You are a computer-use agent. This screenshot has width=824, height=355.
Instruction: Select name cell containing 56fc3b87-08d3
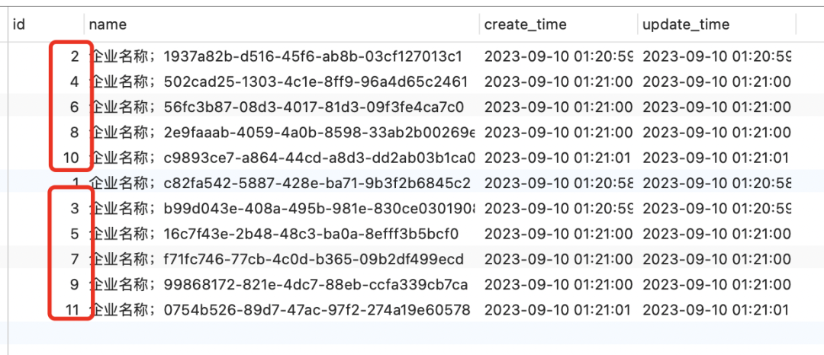(x=278, y=107)
